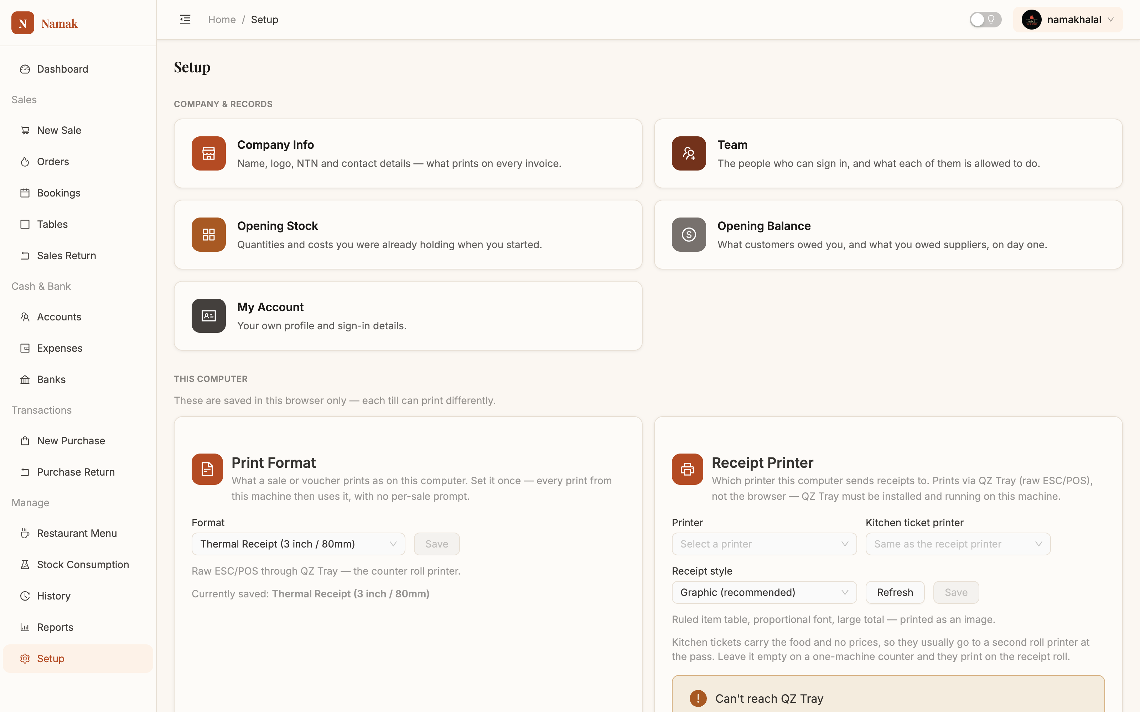The image size is (1140, 712).
Task: Click the Print Format document icon
Action: [x=207, y=469]
